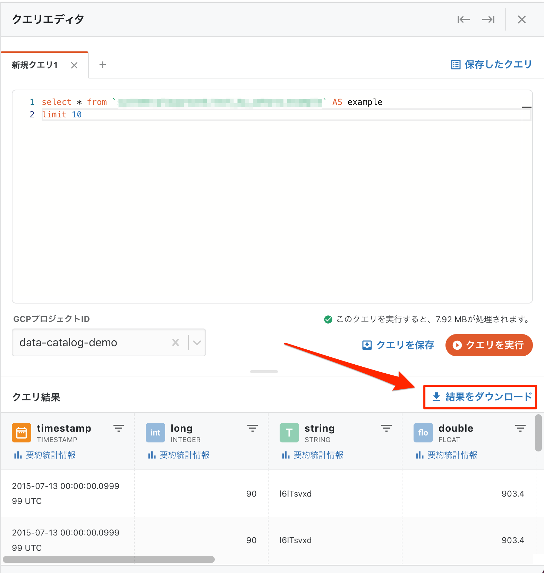544x573 pixels.
Task: Click second row's 90 long value
Action: coord(251,540)
